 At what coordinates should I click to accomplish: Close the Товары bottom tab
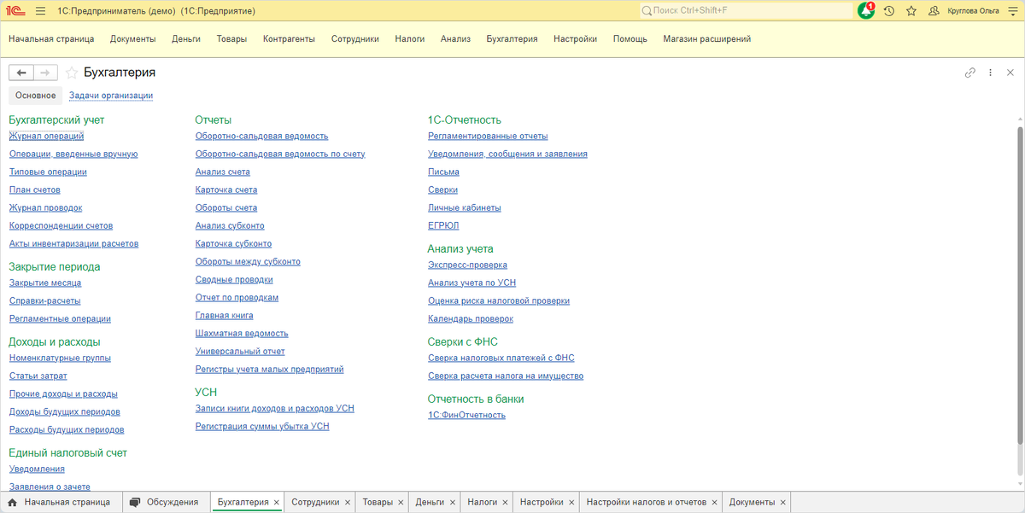pyautogui.click(x=401, y=503)
